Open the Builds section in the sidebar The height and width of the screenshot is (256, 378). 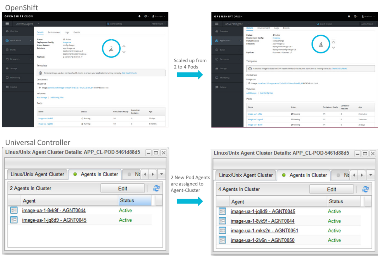pyautogui.click(x=13, y=50)
